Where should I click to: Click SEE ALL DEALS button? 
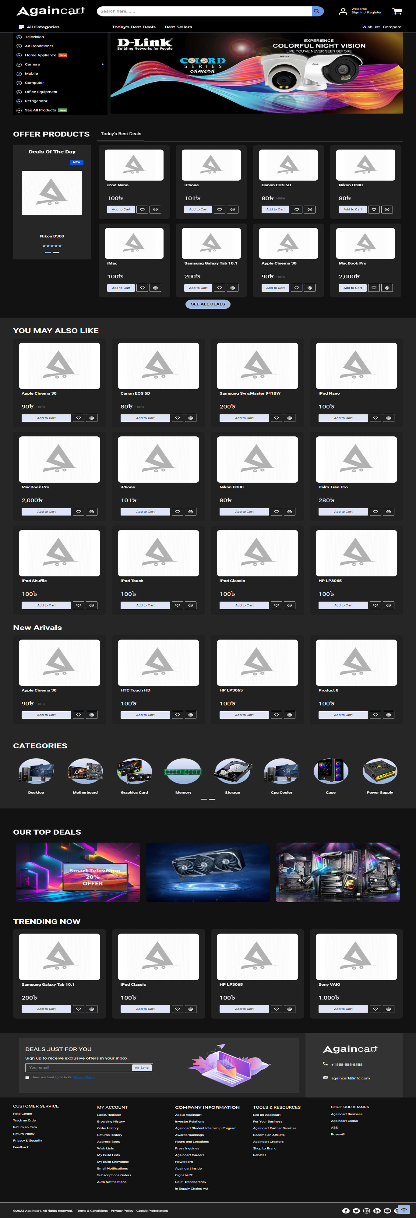pyautogui.click(x=208, y=304)
